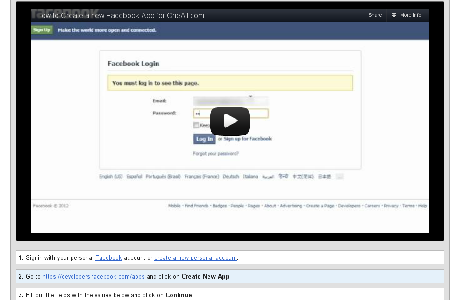
Task: Click 'Make the world more open and connected.' text
Action: click(107, 30)
